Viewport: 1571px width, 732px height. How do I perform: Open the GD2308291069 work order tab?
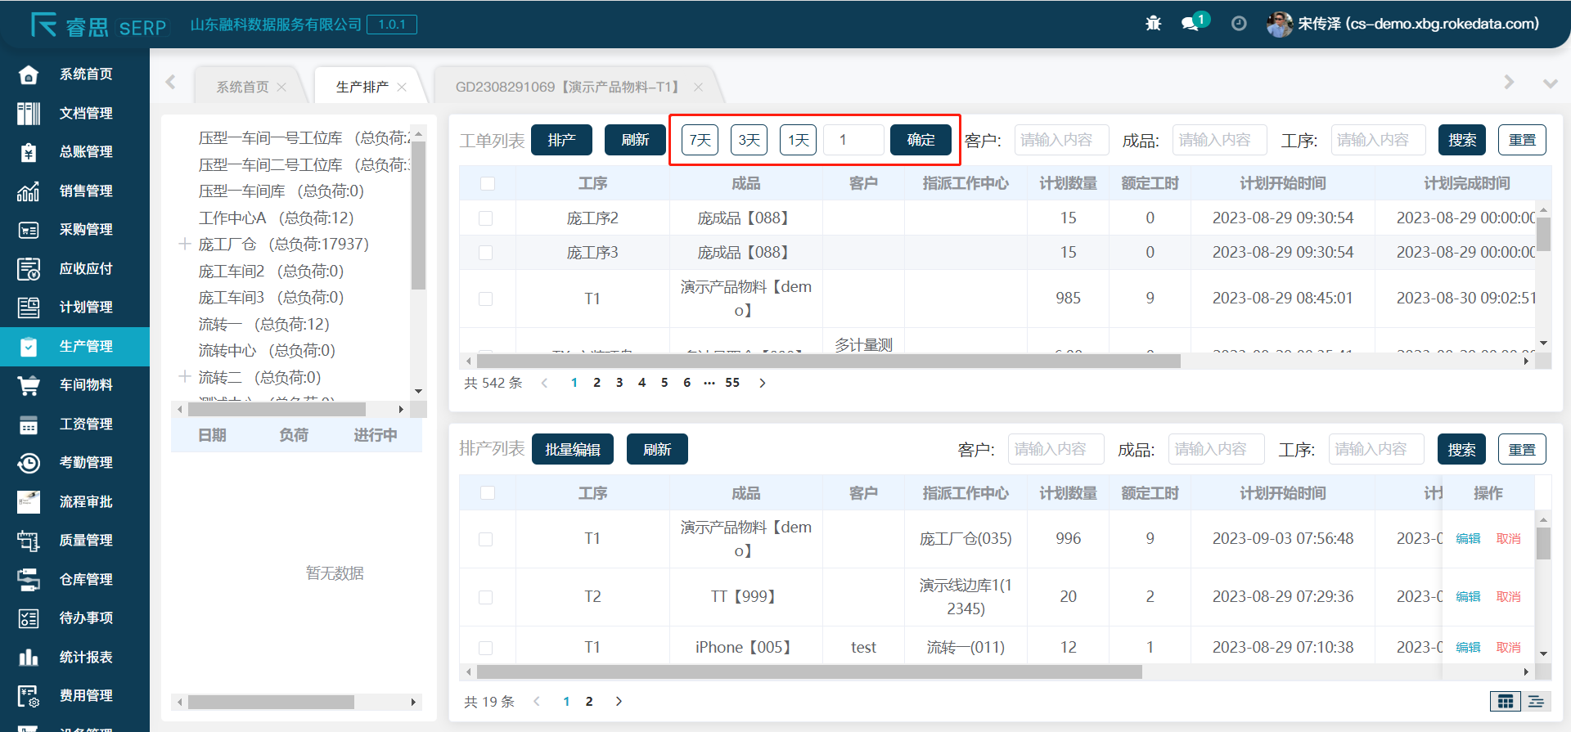pos(568,87)
